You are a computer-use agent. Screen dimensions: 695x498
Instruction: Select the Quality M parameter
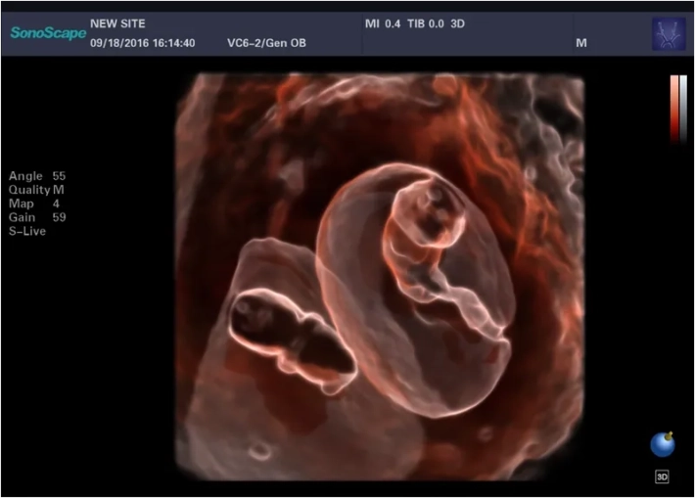pos(37,190)
